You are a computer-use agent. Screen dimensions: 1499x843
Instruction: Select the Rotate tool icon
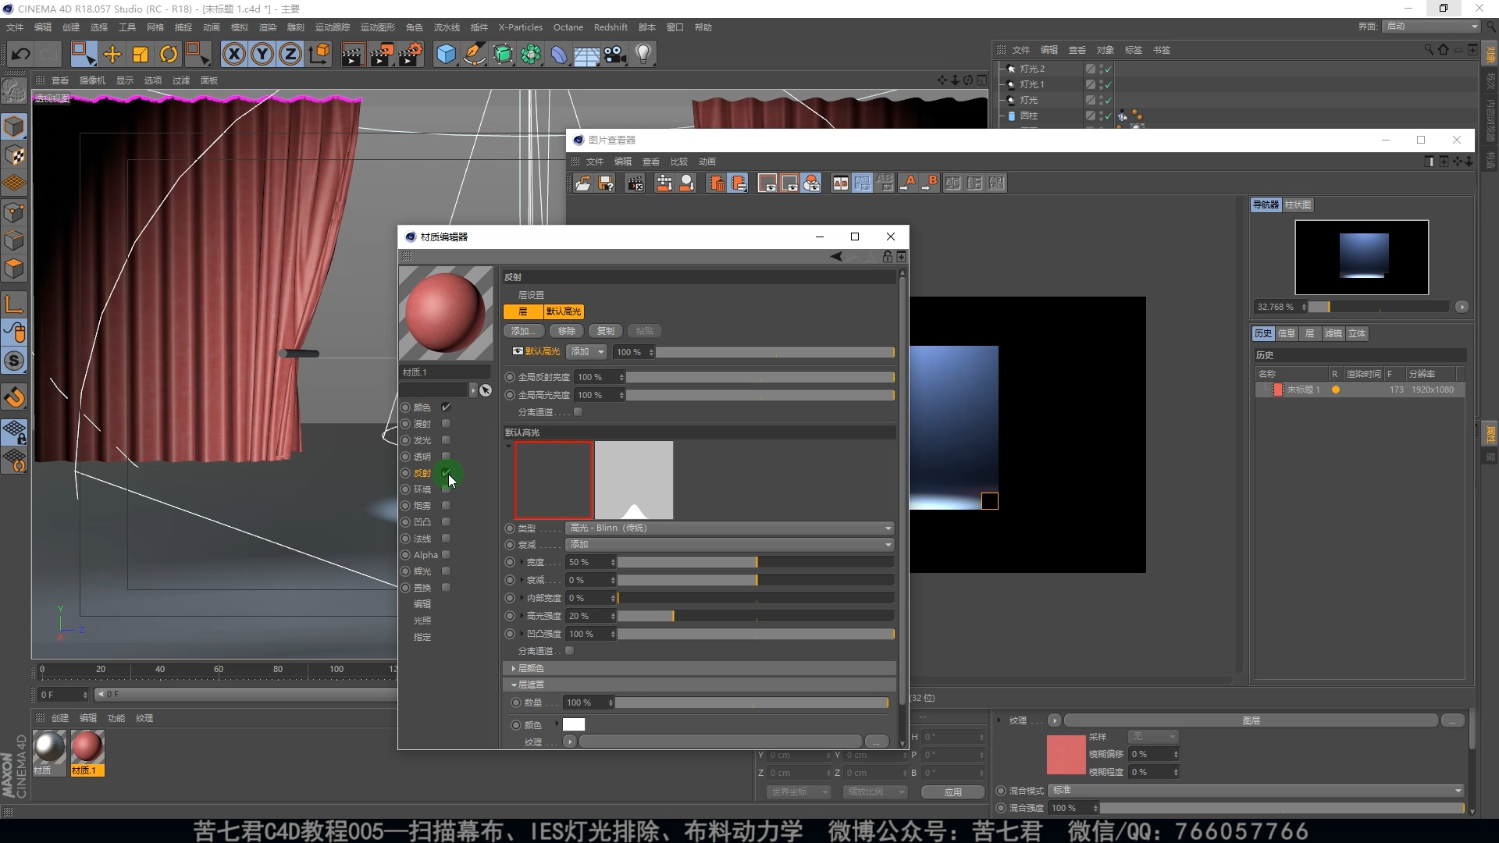pos(169,54)
